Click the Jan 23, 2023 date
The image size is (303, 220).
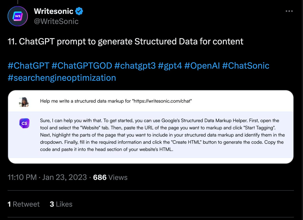coord(64,177)
